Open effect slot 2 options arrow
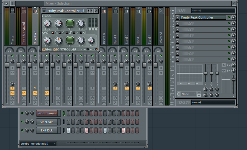The width and height of the screenshot is (247, 150). click(x=177, y=23)
